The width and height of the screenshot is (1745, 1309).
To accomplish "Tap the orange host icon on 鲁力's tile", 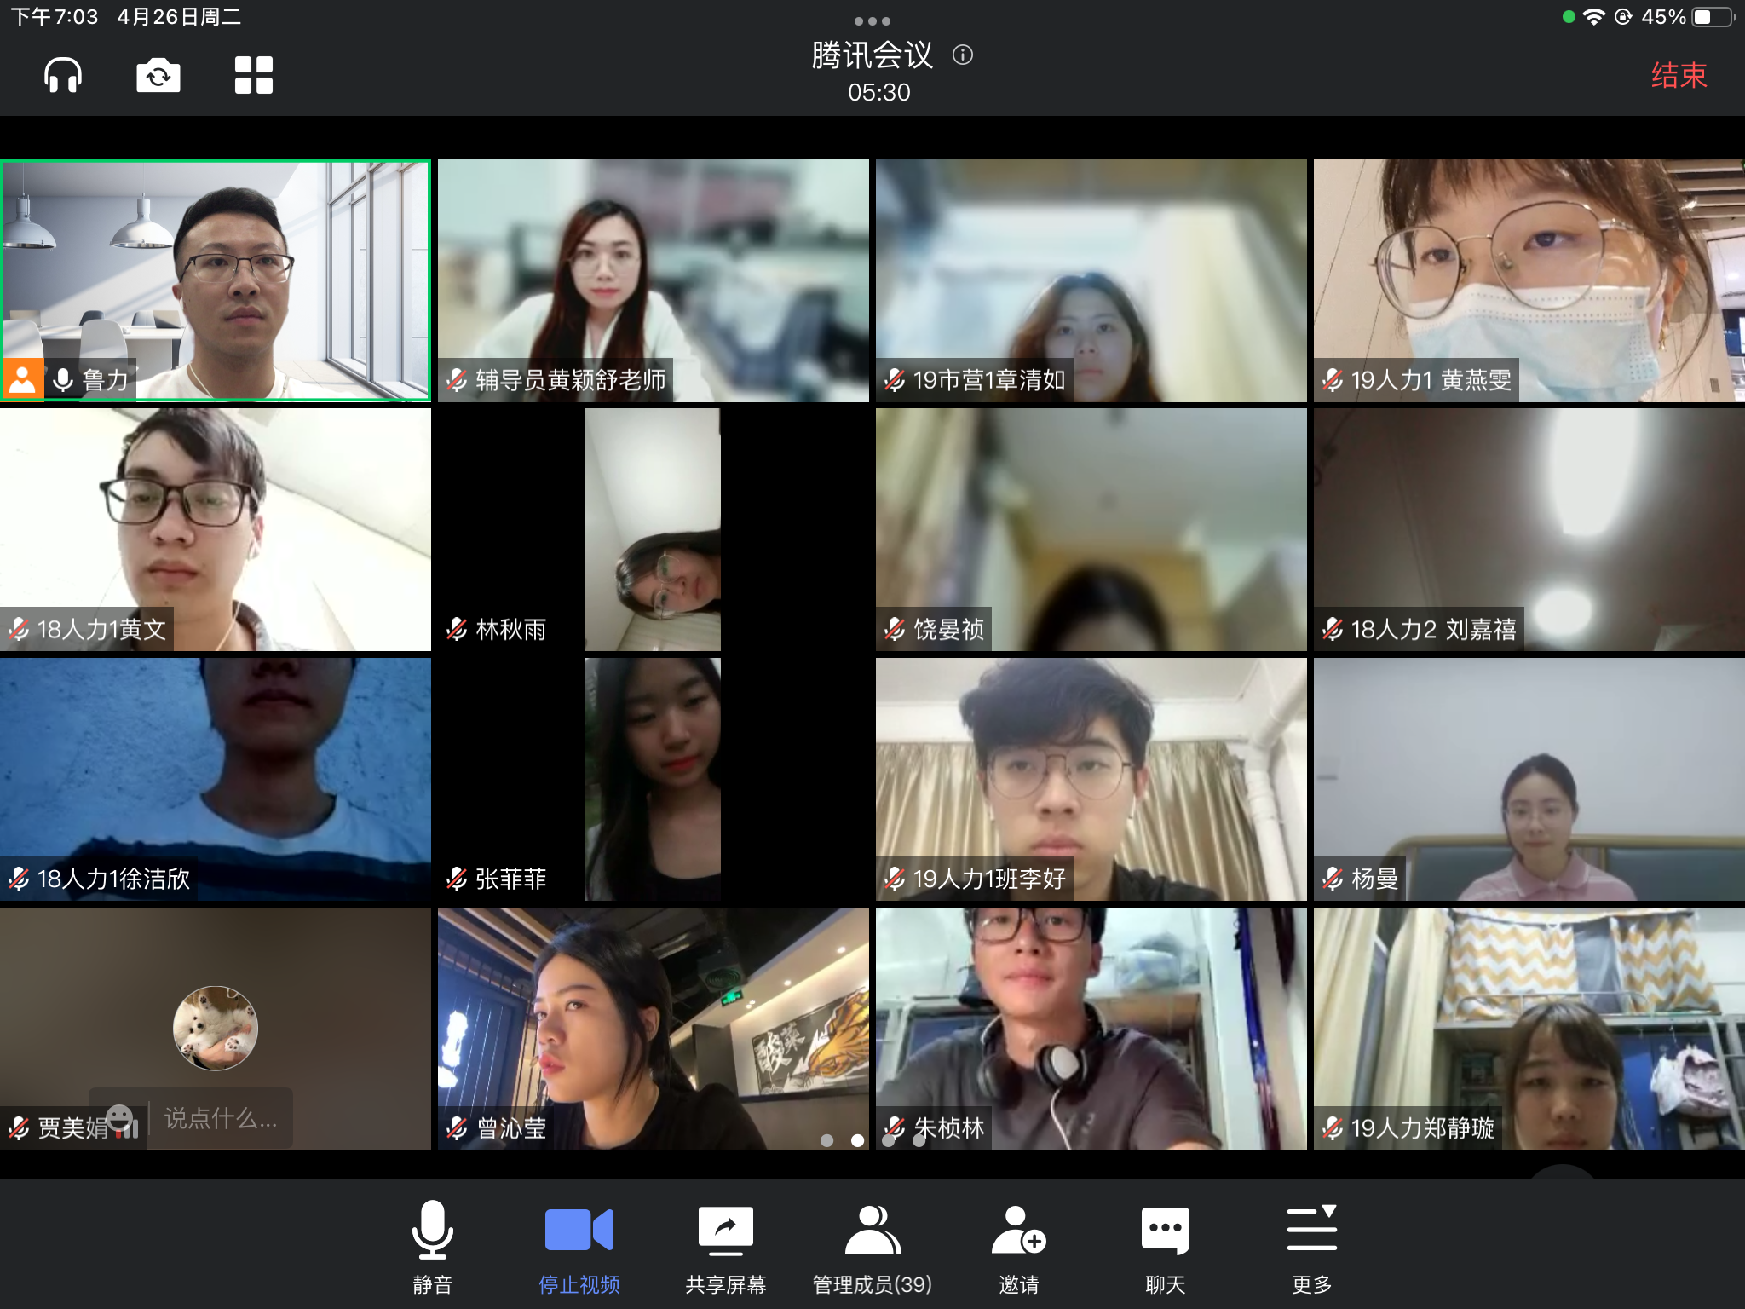I will pyautogui.click(x=23, y=380).
